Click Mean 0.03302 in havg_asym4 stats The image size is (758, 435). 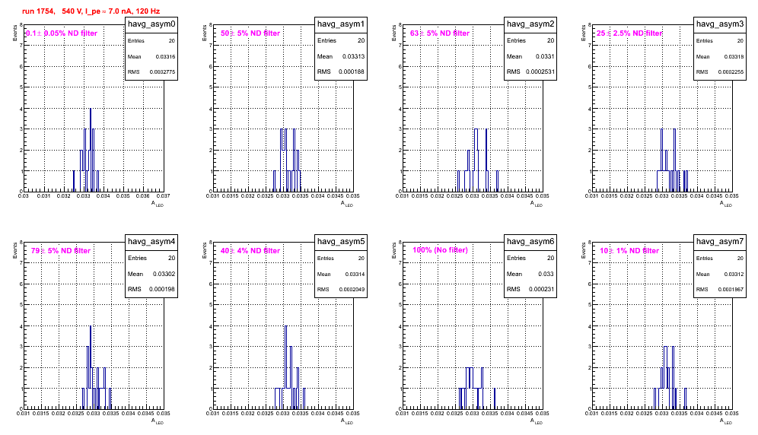[151, 274]
